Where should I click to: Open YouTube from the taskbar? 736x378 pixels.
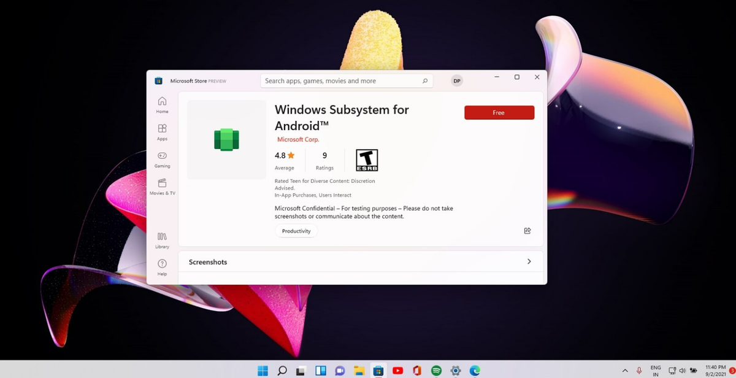[398, 370]
